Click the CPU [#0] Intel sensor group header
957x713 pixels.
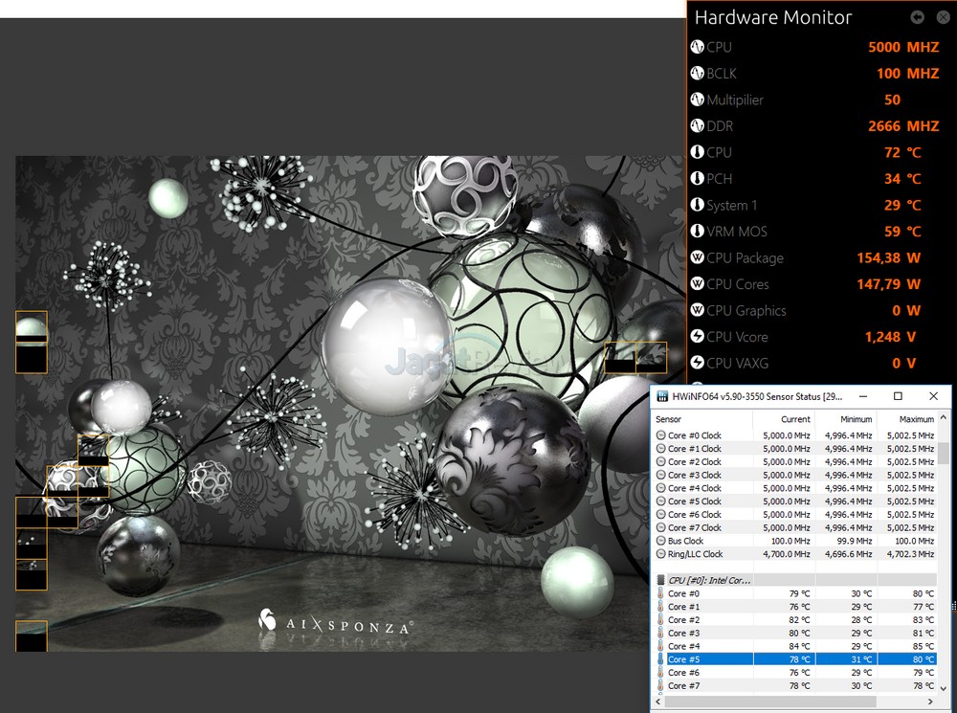(x=708, y=580)
